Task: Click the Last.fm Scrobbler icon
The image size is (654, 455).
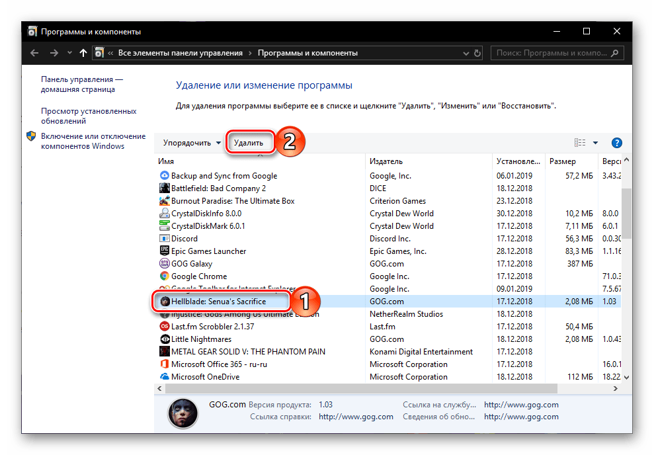Action: tap(165, 327)
